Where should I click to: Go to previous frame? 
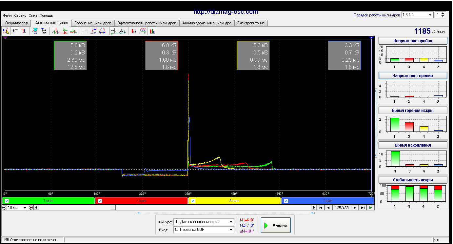point(328,208)
